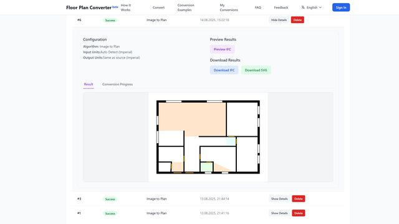Go to the Convert page
This screenshot has height=224, width=399.
tap(158, 7)
